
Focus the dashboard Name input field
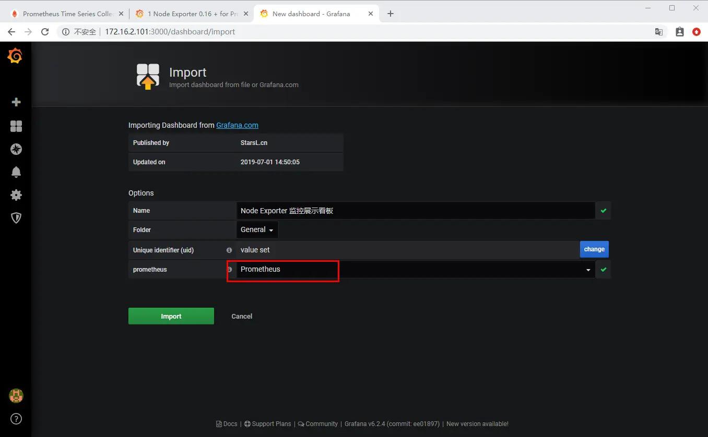coord(416,211)
